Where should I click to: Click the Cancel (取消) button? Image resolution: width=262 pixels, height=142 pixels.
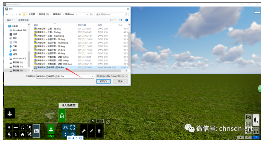[x=120, y=81]
